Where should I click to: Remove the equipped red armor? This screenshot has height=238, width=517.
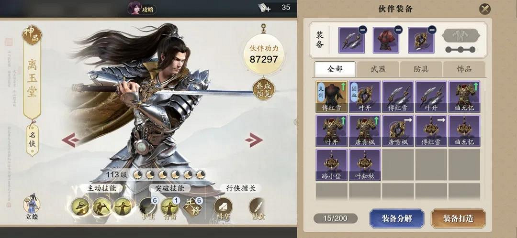click(398, 30)
